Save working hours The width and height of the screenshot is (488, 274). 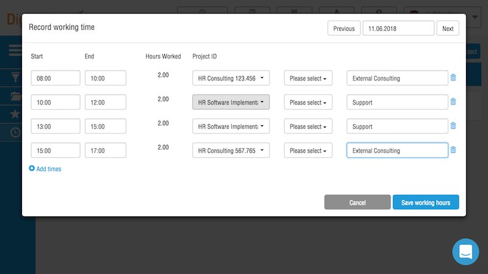[426, 202]
